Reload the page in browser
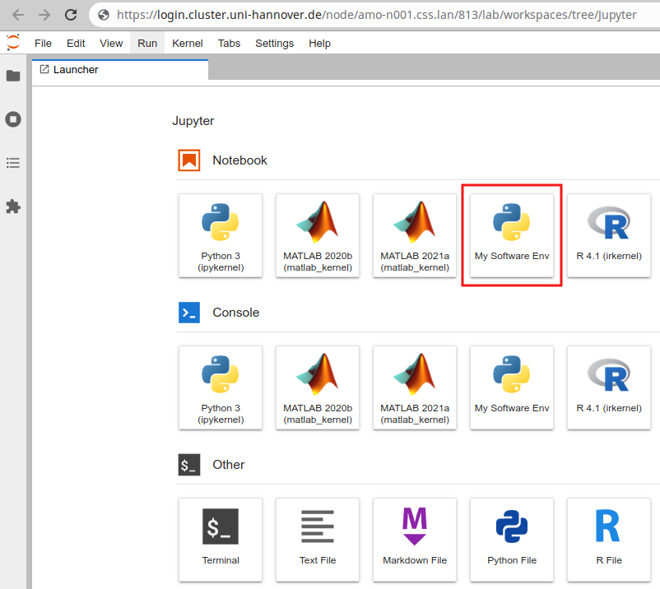The image size is (660, 589). coord(71,15)
